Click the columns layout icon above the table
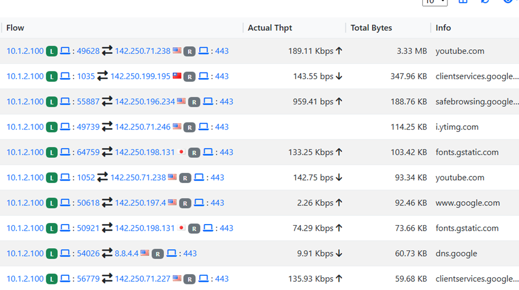The height and width of the screenshot is (290, 519). click(463, 2)
